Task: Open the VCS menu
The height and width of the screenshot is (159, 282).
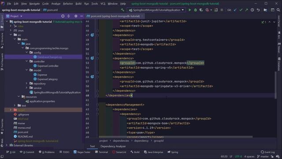Action: (x=103, y=4)
